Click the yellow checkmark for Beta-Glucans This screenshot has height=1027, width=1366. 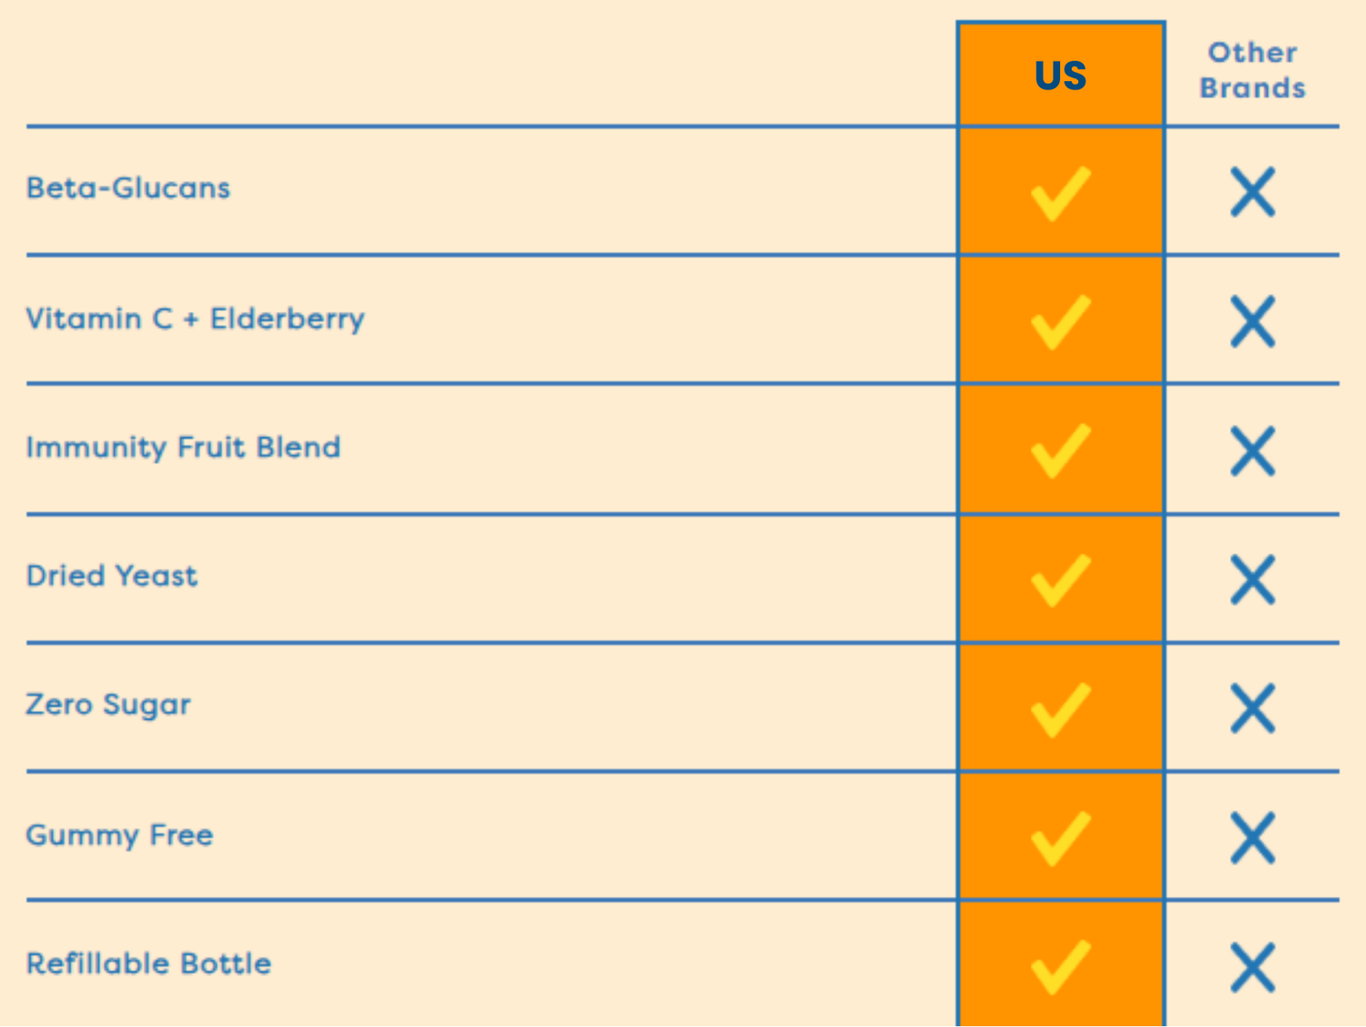tap(1060, 193)
